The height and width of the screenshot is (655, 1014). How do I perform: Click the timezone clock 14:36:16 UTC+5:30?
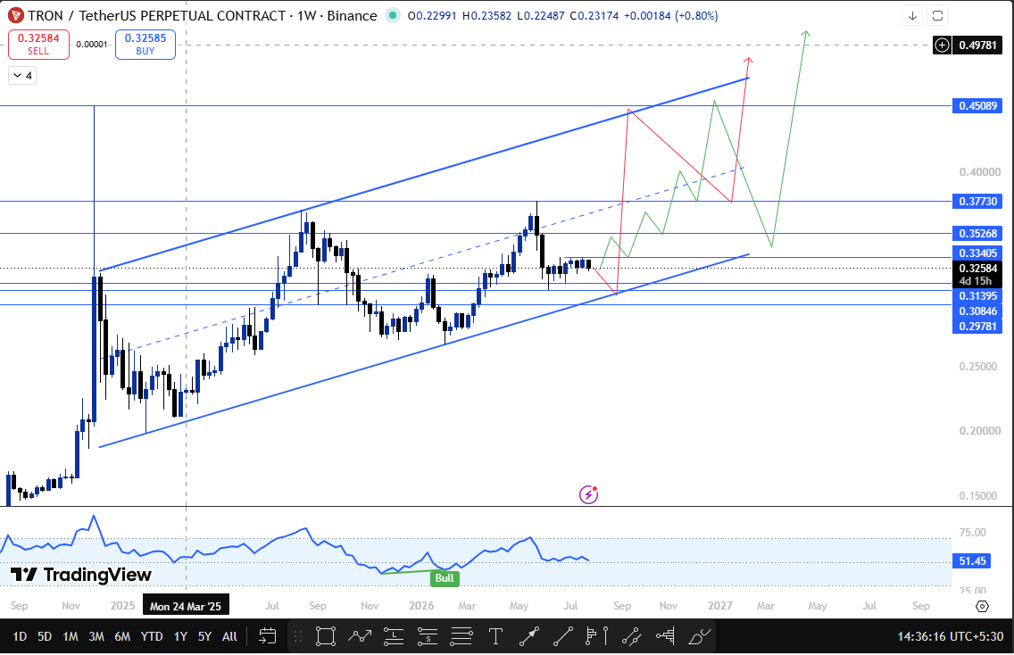[x=950, y=636]
